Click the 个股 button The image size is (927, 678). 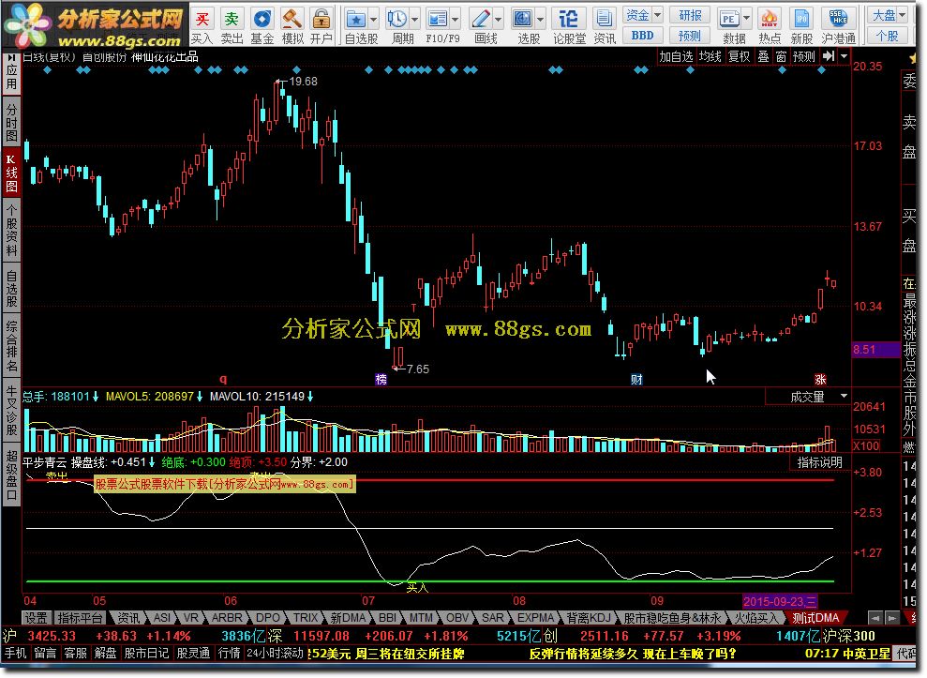coord(888,36)
